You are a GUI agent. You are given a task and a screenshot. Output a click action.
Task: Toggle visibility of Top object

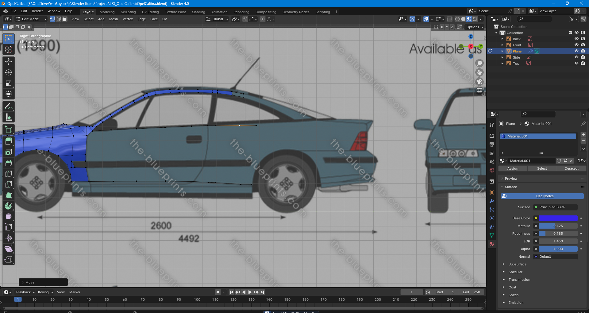[576, 64]
